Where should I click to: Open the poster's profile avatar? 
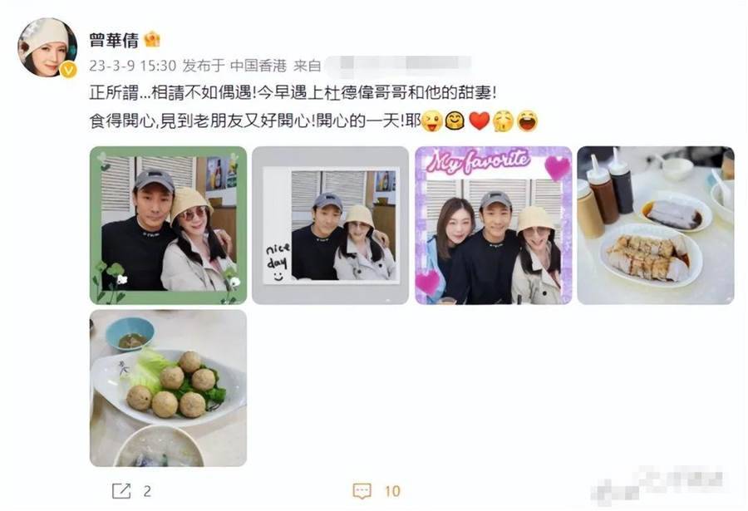click(47, 47)
